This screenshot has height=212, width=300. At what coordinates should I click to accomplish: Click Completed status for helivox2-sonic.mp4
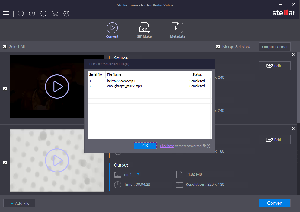pos(197,81)
